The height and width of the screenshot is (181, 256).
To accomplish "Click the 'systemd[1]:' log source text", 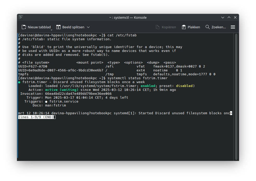I will [125, 113].
